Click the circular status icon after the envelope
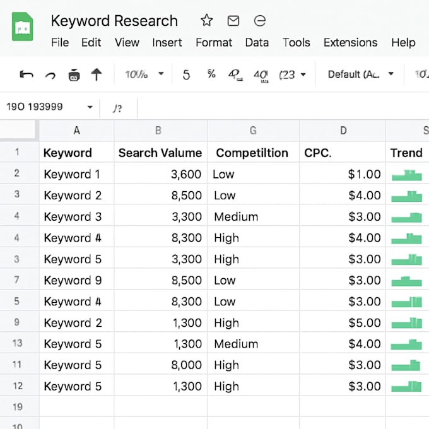 (260, 21)
